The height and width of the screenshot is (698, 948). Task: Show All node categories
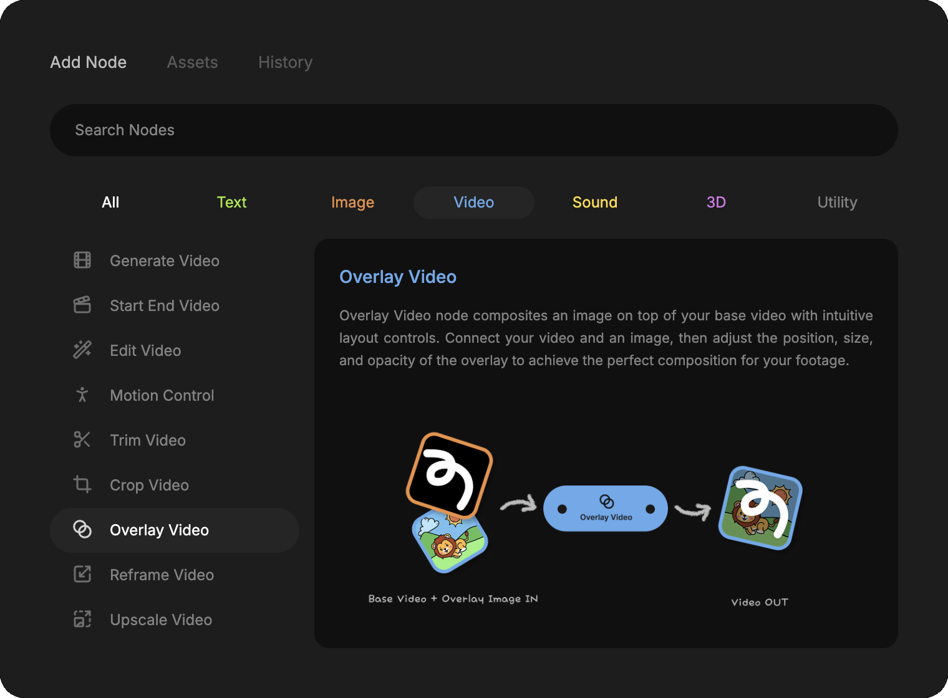tap(110, 203)
